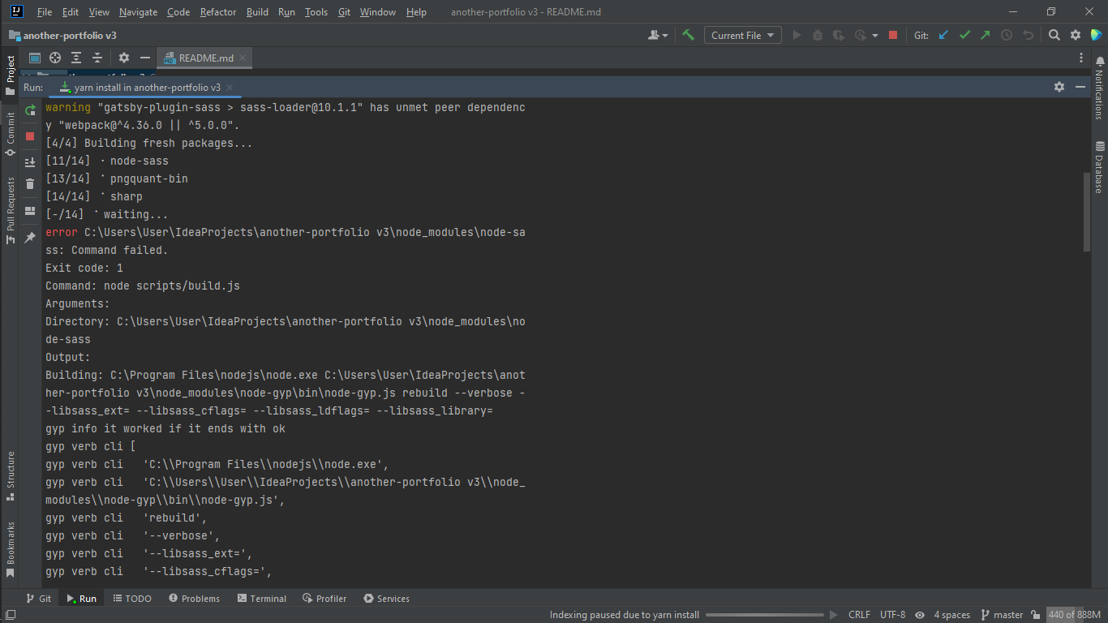Click the Debug bug icon
The width and height of the screenshot is (1108, 623).
point(818,35)
